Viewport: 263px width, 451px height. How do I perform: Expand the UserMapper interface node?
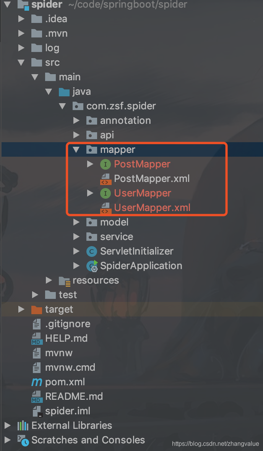pyautogui.click(x=90, y=193)
